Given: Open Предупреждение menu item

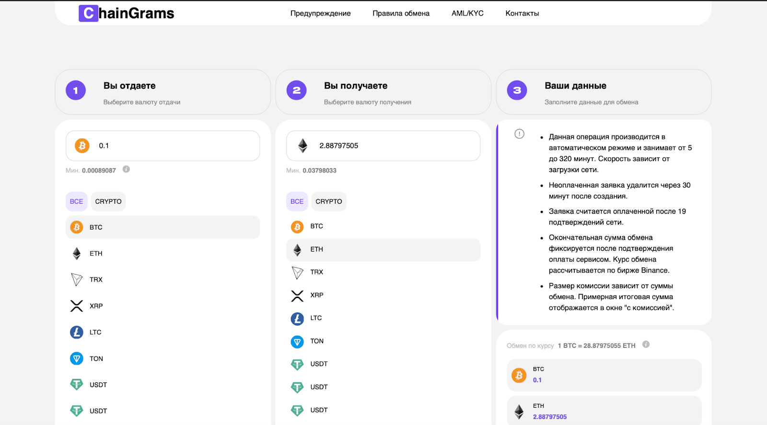Looking at the screenshot, I should 320,13.
